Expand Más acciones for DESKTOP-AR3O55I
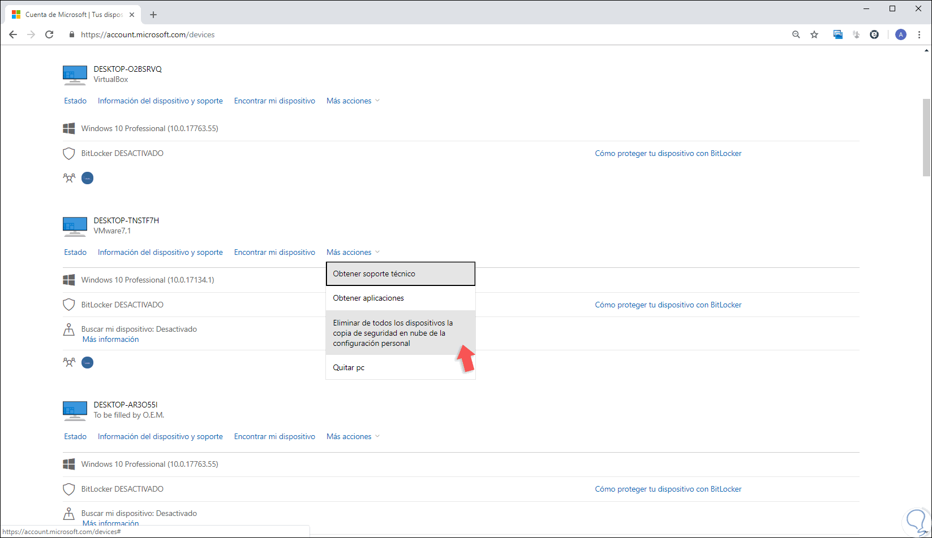 click(x=353, y=436)
